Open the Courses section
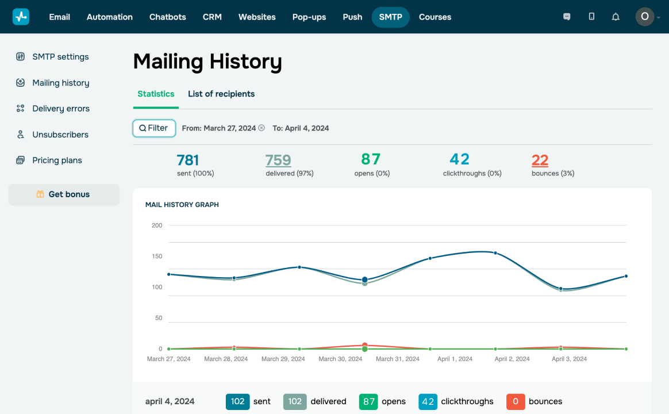The image size is (669, 414). point(435,17)
